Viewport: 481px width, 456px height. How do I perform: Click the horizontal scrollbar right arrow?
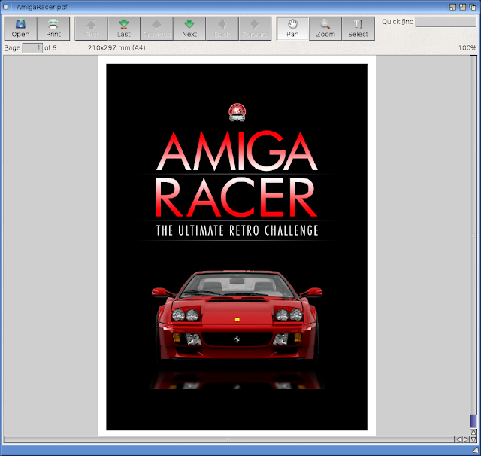pyautogui.click(x=466, y=439)
